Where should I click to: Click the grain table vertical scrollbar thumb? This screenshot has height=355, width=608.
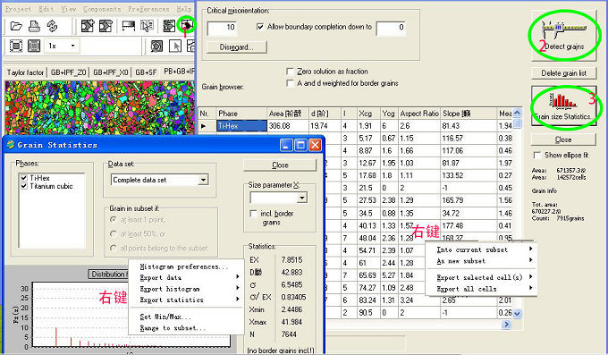517,123
